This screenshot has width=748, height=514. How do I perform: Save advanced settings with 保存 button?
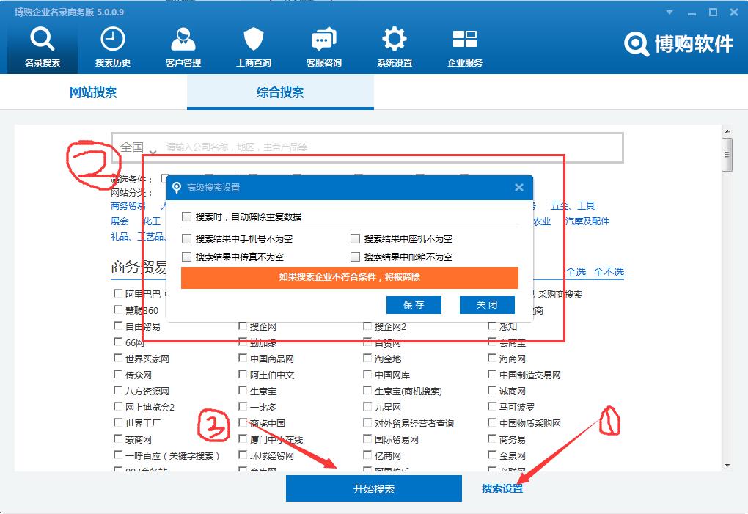414,305
